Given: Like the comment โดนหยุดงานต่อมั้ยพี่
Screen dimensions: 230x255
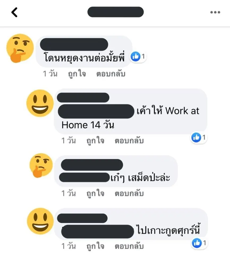Looking at the screenshot, I should click(x=77, y=74).
